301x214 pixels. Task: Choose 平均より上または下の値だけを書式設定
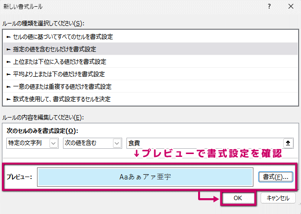pyautogui.click(x=55, y=74)
